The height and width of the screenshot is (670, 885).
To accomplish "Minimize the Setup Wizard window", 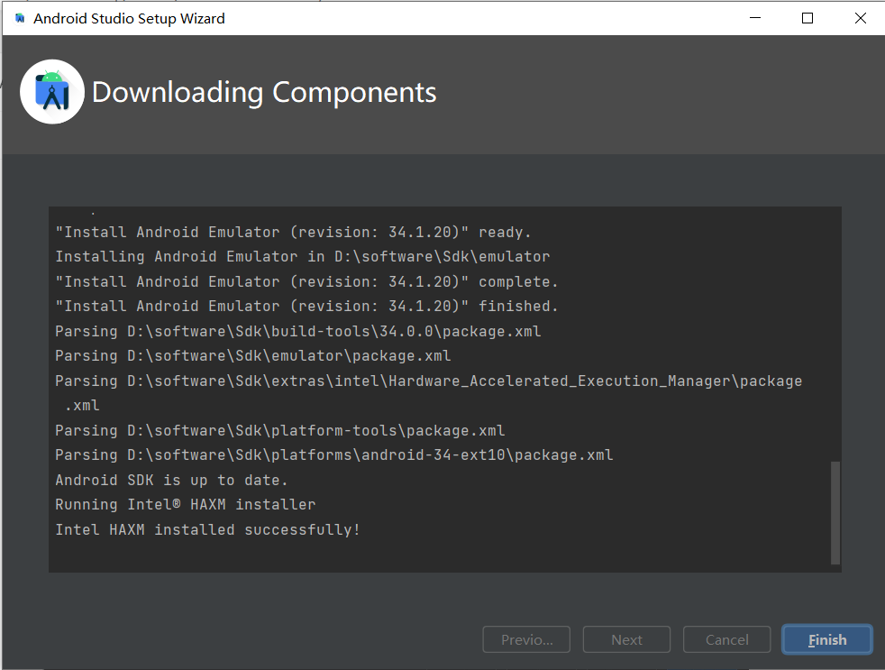I will [x=755, y=18].
